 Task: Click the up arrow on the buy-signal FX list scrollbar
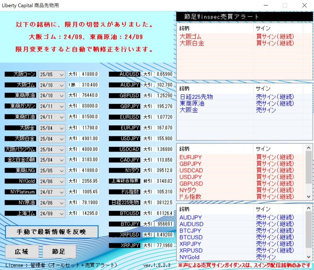click(x=309, y=148)
